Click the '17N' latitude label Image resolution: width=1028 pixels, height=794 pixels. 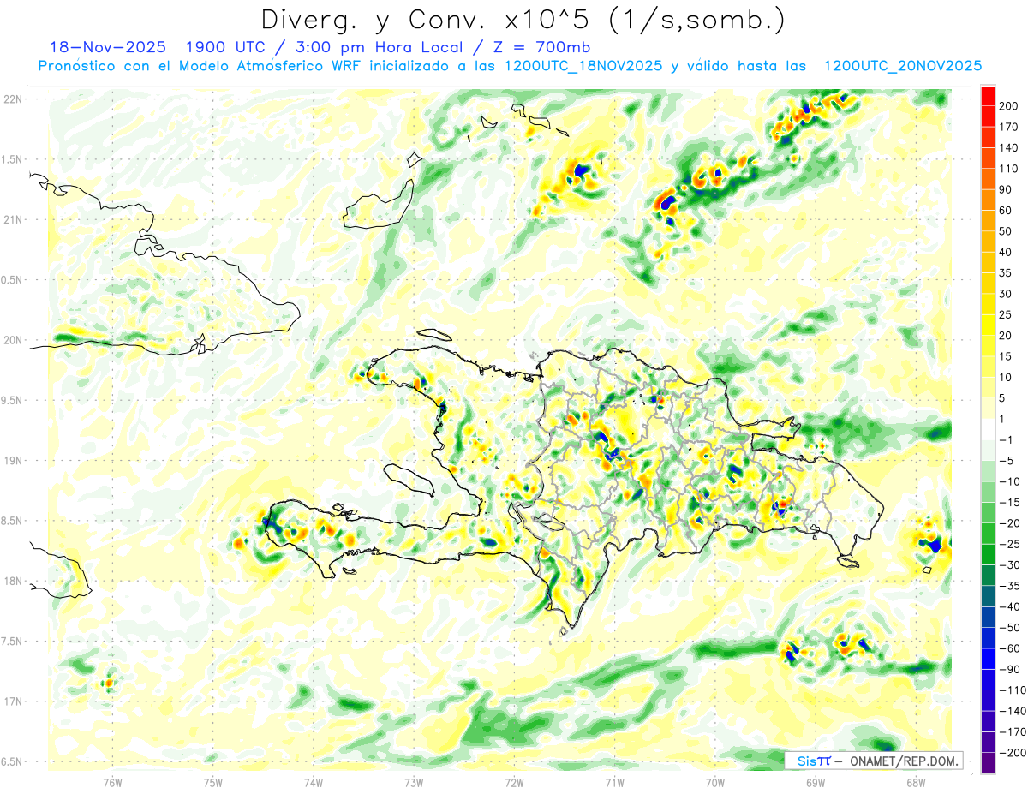12,701
